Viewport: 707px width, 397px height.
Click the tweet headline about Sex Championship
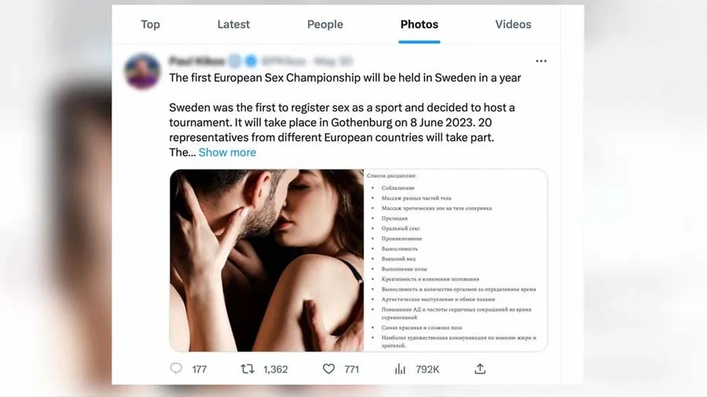coord(345,78)
